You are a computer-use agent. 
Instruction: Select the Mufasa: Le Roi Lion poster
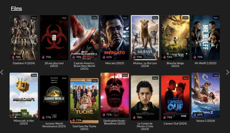pyautogui.click(x=145, y=38)
